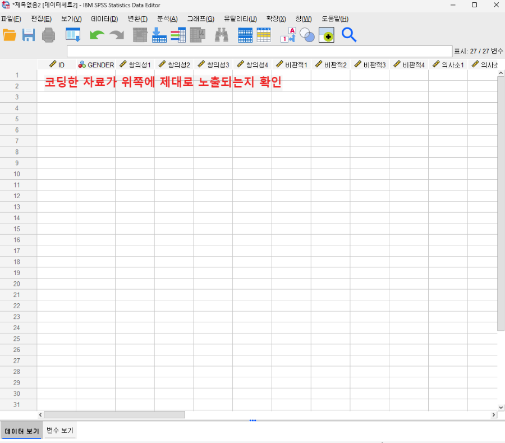Screen dimensions: 505x443
Task: Click the horizontal scrollbar track
Action: [x=281, y=415]
